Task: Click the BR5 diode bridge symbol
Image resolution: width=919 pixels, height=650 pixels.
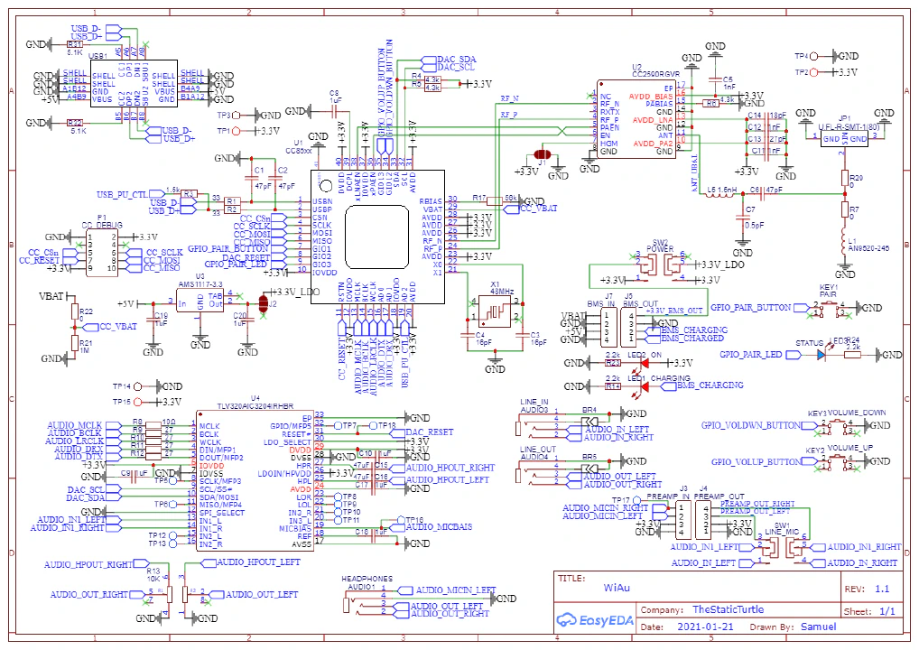Action: 589,469
